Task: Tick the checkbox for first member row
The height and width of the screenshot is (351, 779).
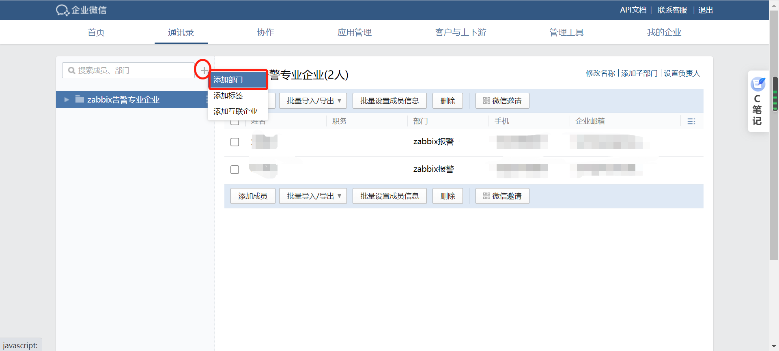Action: point(235,142)
